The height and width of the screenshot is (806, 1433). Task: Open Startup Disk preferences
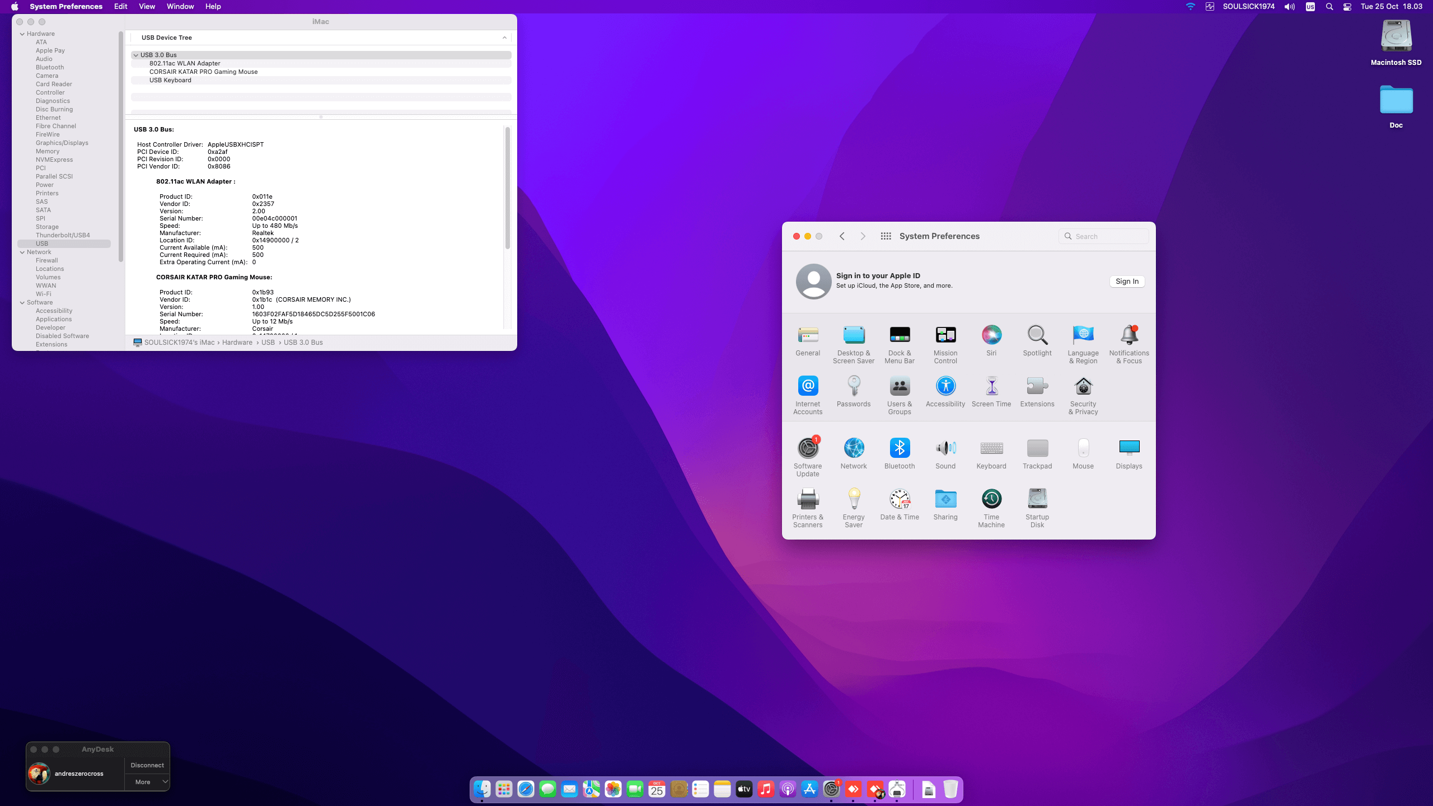point(1037,508)
